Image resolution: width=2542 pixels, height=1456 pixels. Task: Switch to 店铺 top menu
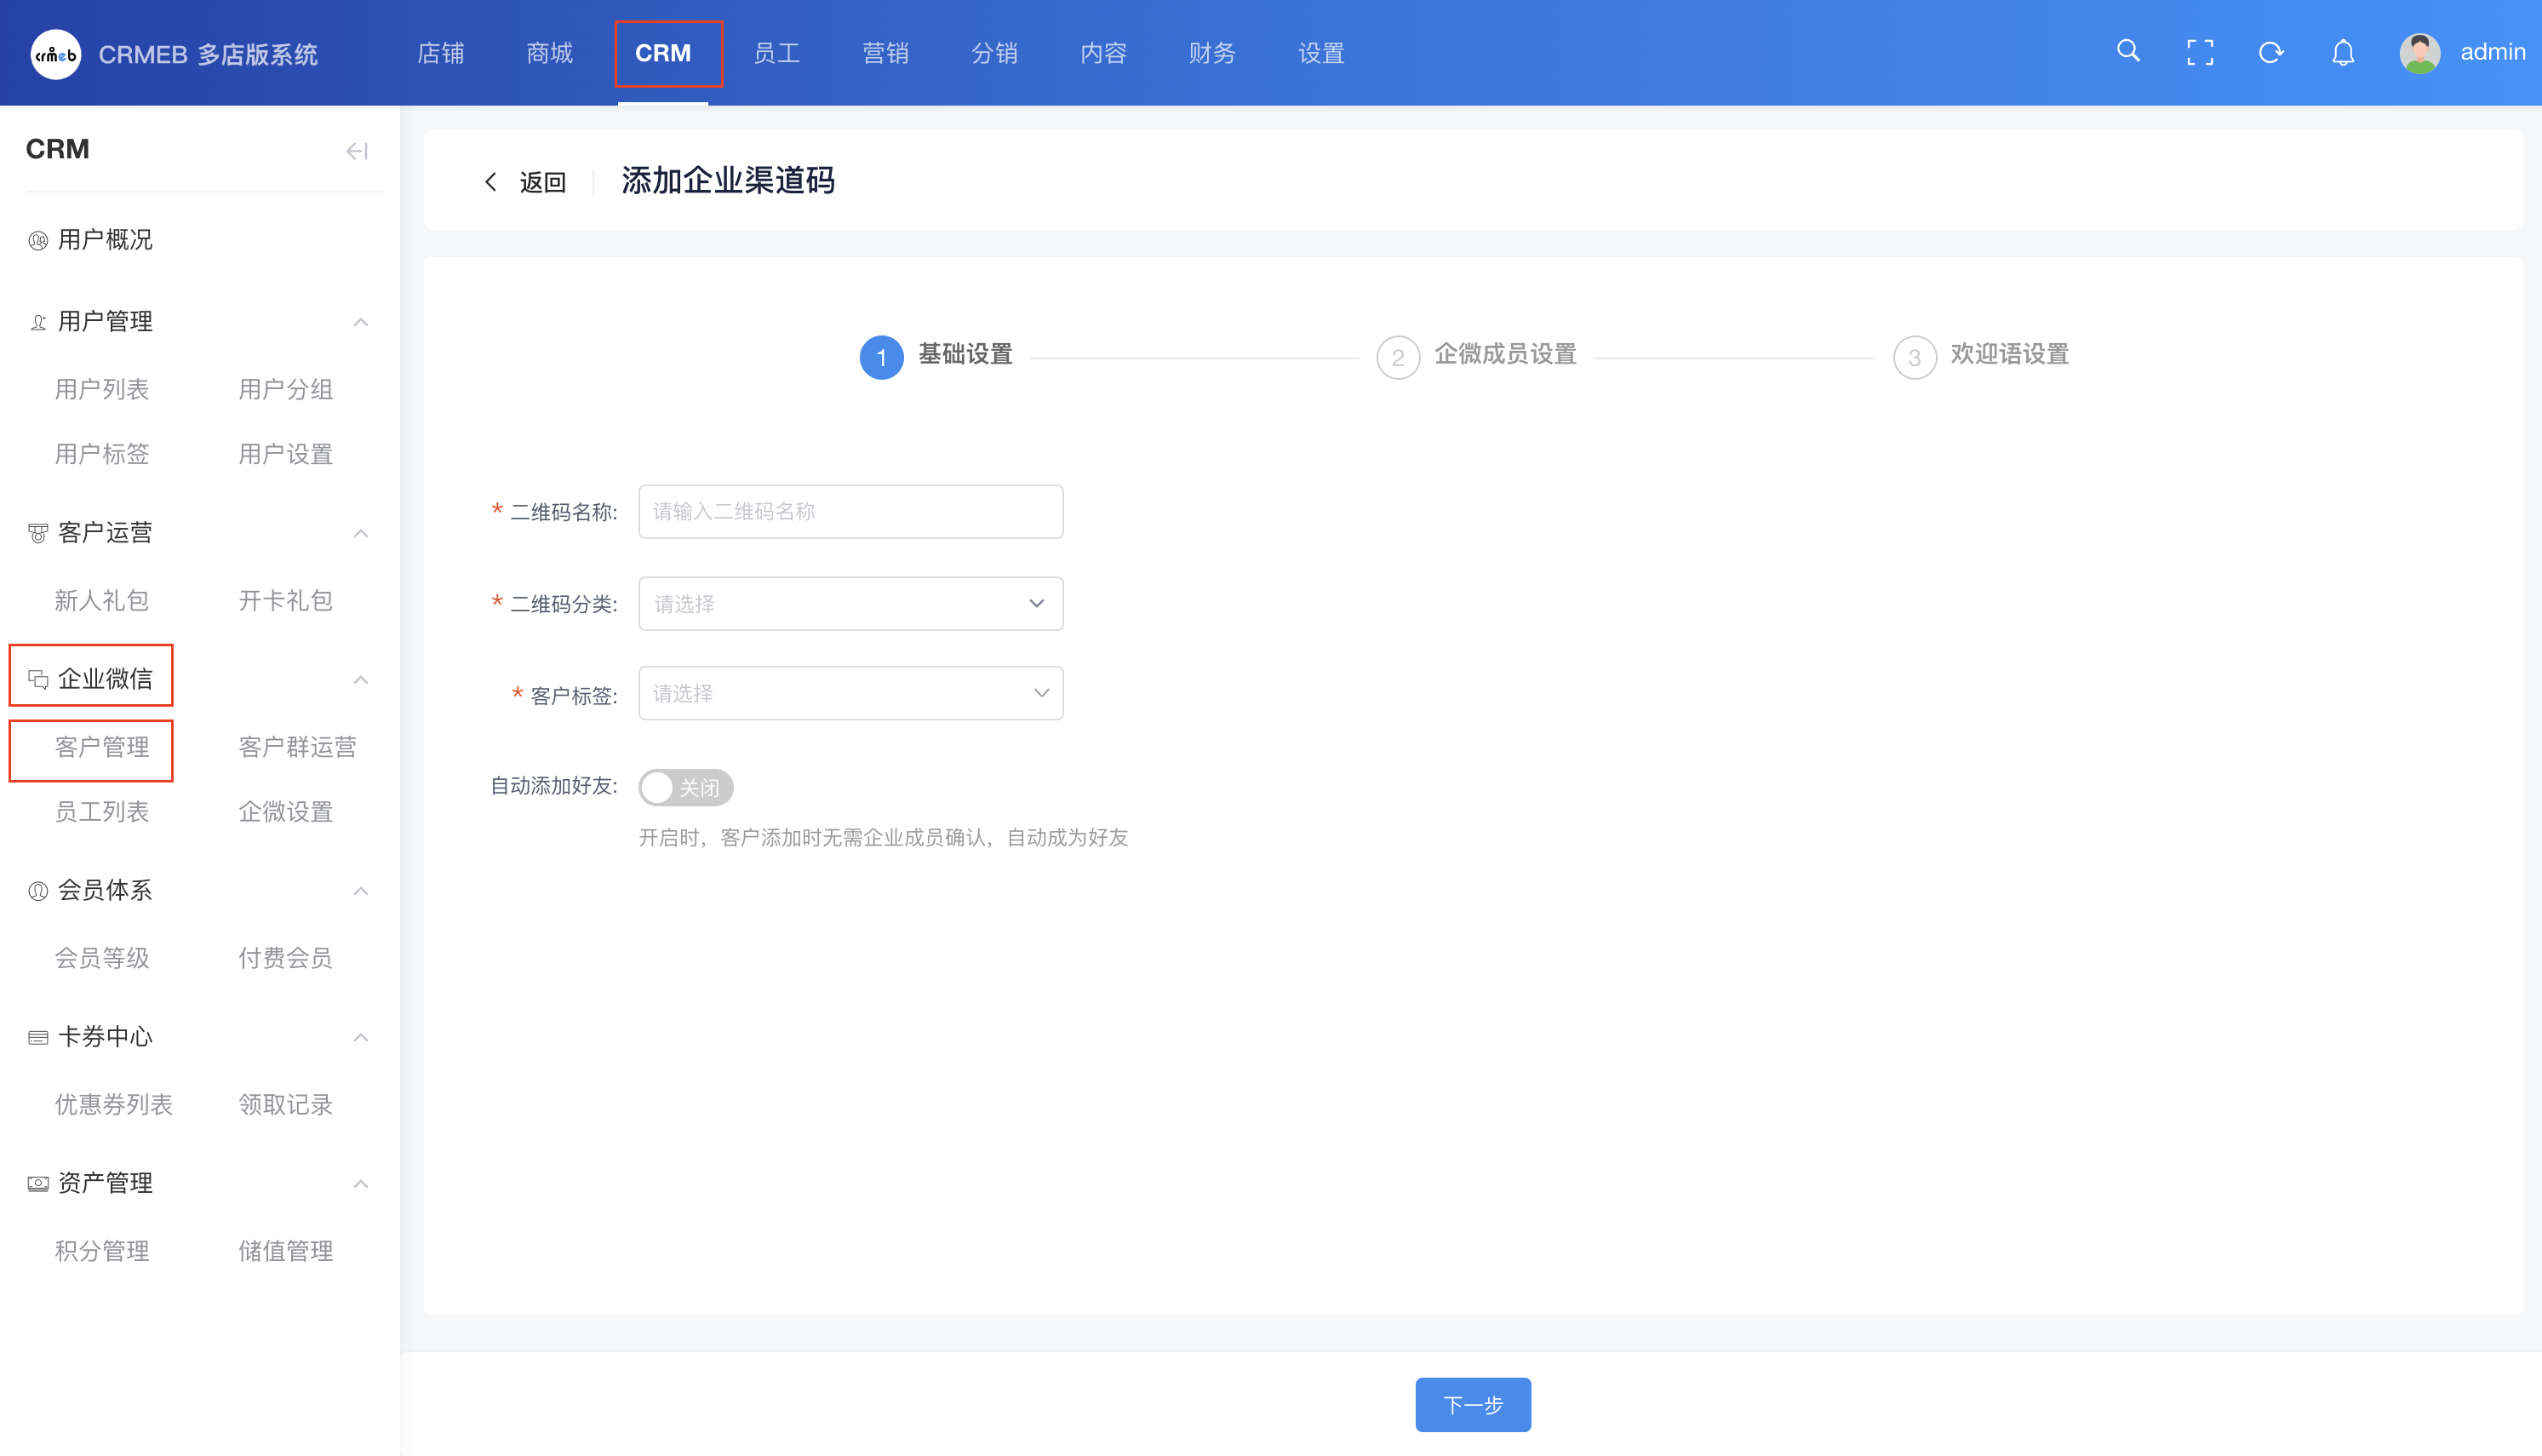pyautogui.click(x=441, y=53)
